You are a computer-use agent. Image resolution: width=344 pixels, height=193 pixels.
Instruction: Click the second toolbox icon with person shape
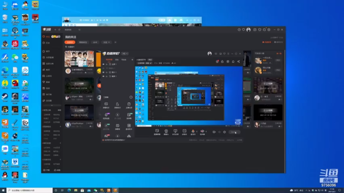pos(117,105)
